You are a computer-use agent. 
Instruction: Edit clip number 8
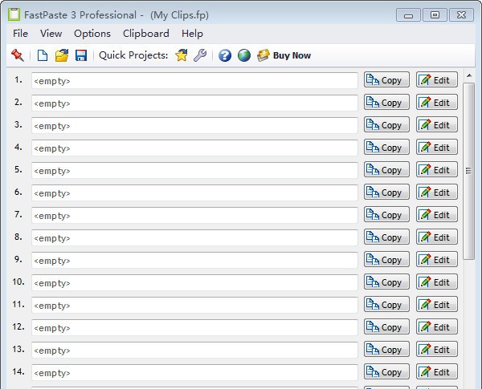[437, 237]
